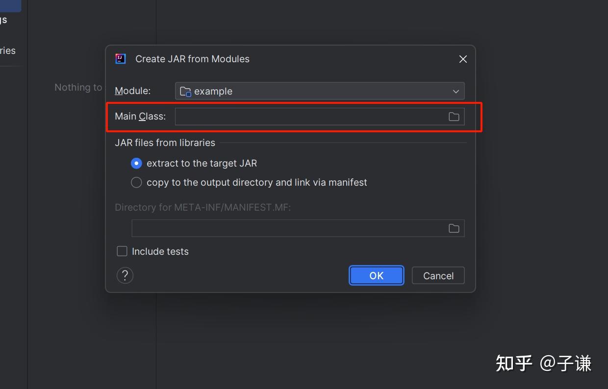The width and height of the screenshot is (608, 389).
Task: Browse for a Main Class via folder icon
Action: [x=454, y=116]
